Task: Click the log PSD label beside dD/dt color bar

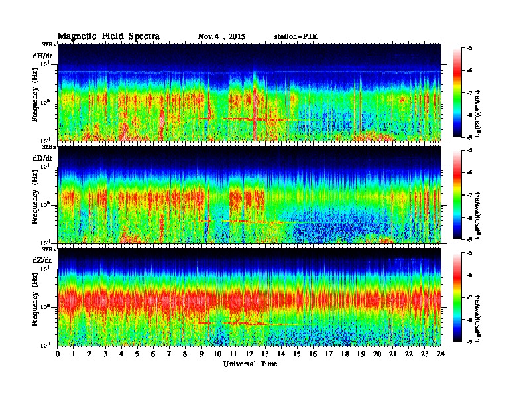Action: [479, 216]
